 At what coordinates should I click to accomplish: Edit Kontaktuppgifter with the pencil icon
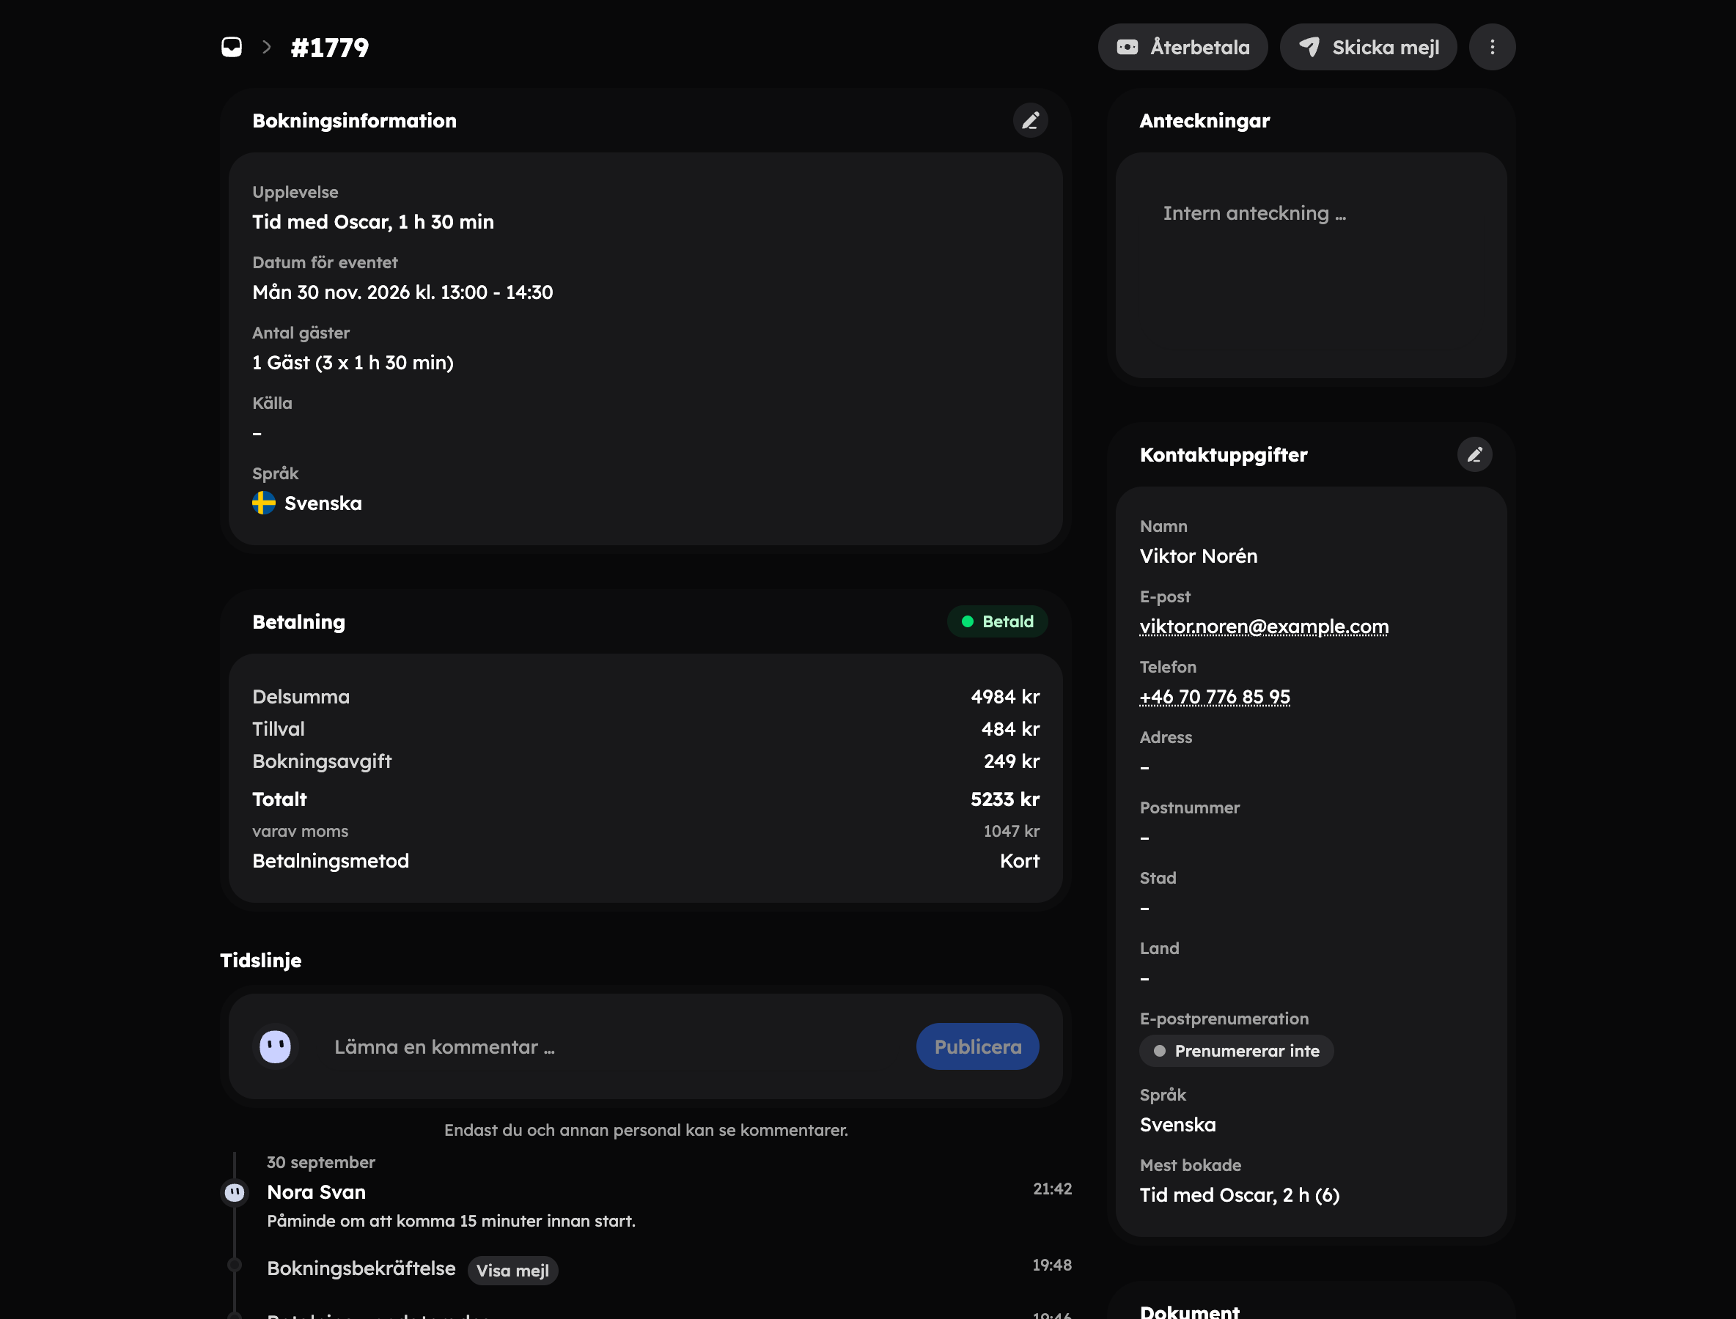coord(1475,454)
